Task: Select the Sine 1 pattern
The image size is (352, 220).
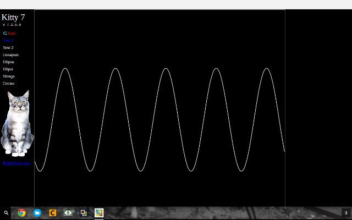Action: 8,40
